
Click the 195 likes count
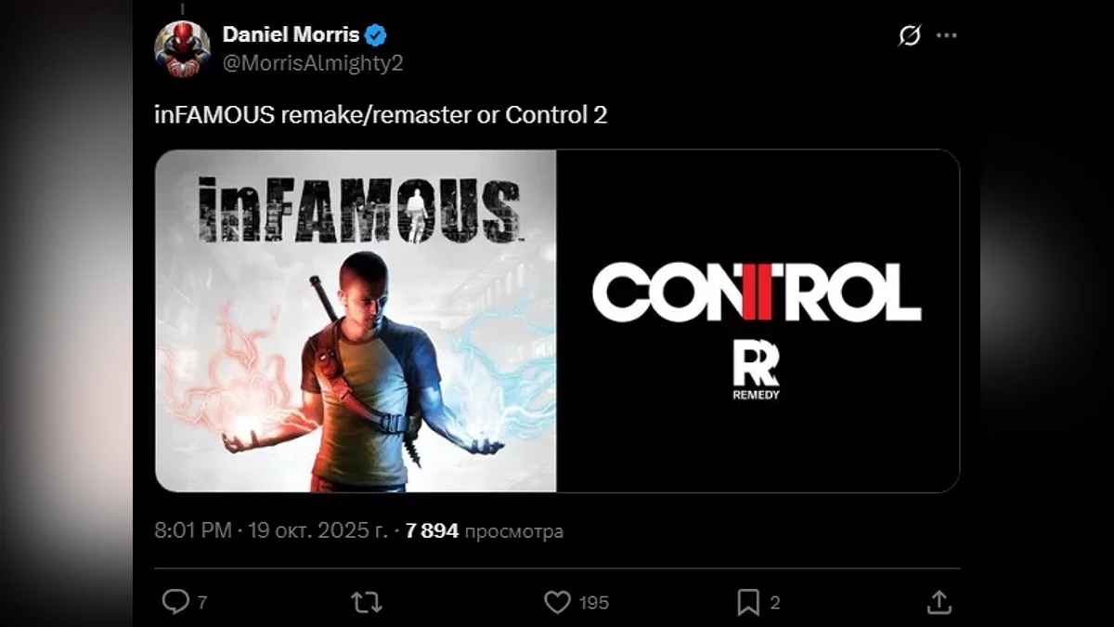pyautogui.click(x=594, y=603)
